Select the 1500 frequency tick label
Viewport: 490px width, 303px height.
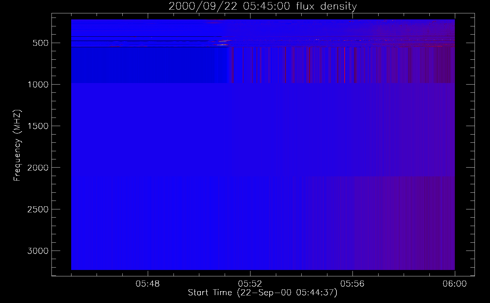tap(38, 126)
